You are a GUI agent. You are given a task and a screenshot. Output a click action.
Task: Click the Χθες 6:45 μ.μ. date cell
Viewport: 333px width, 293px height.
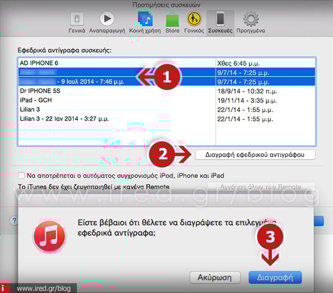[x=238, y=63]
